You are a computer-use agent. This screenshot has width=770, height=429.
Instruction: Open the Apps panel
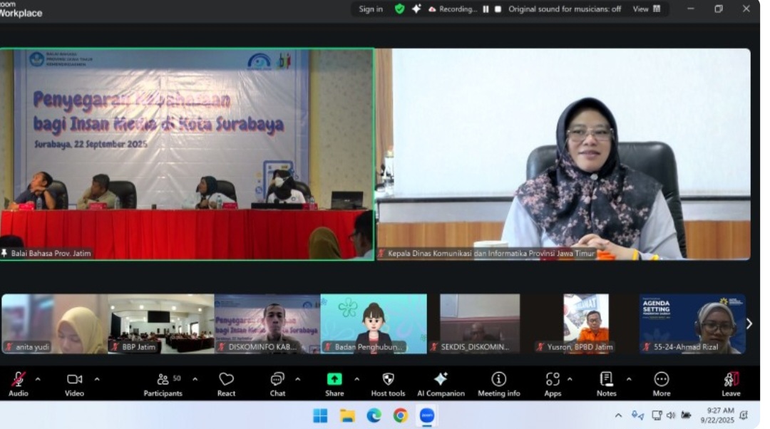pos(553,384)
